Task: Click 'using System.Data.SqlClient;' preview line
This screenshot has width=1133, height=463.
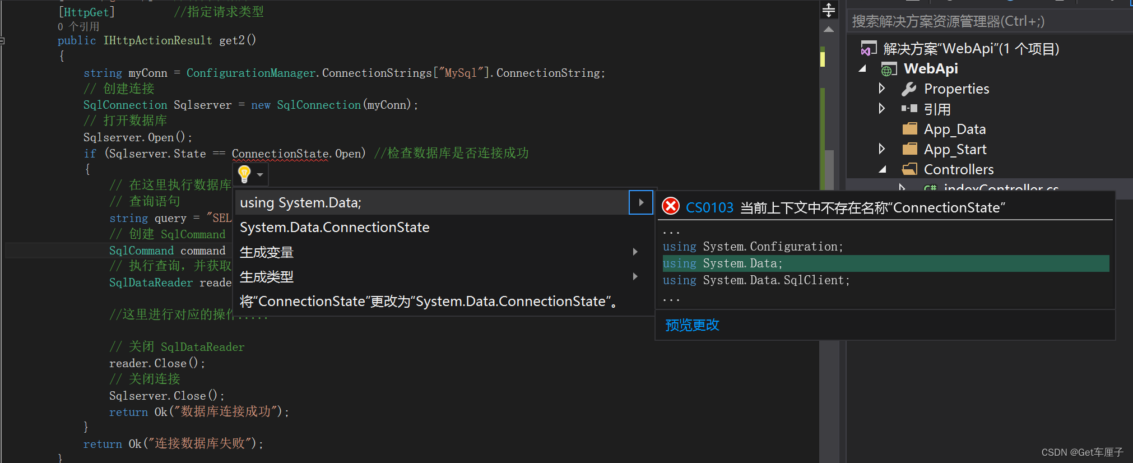Action: coord(756,280)
